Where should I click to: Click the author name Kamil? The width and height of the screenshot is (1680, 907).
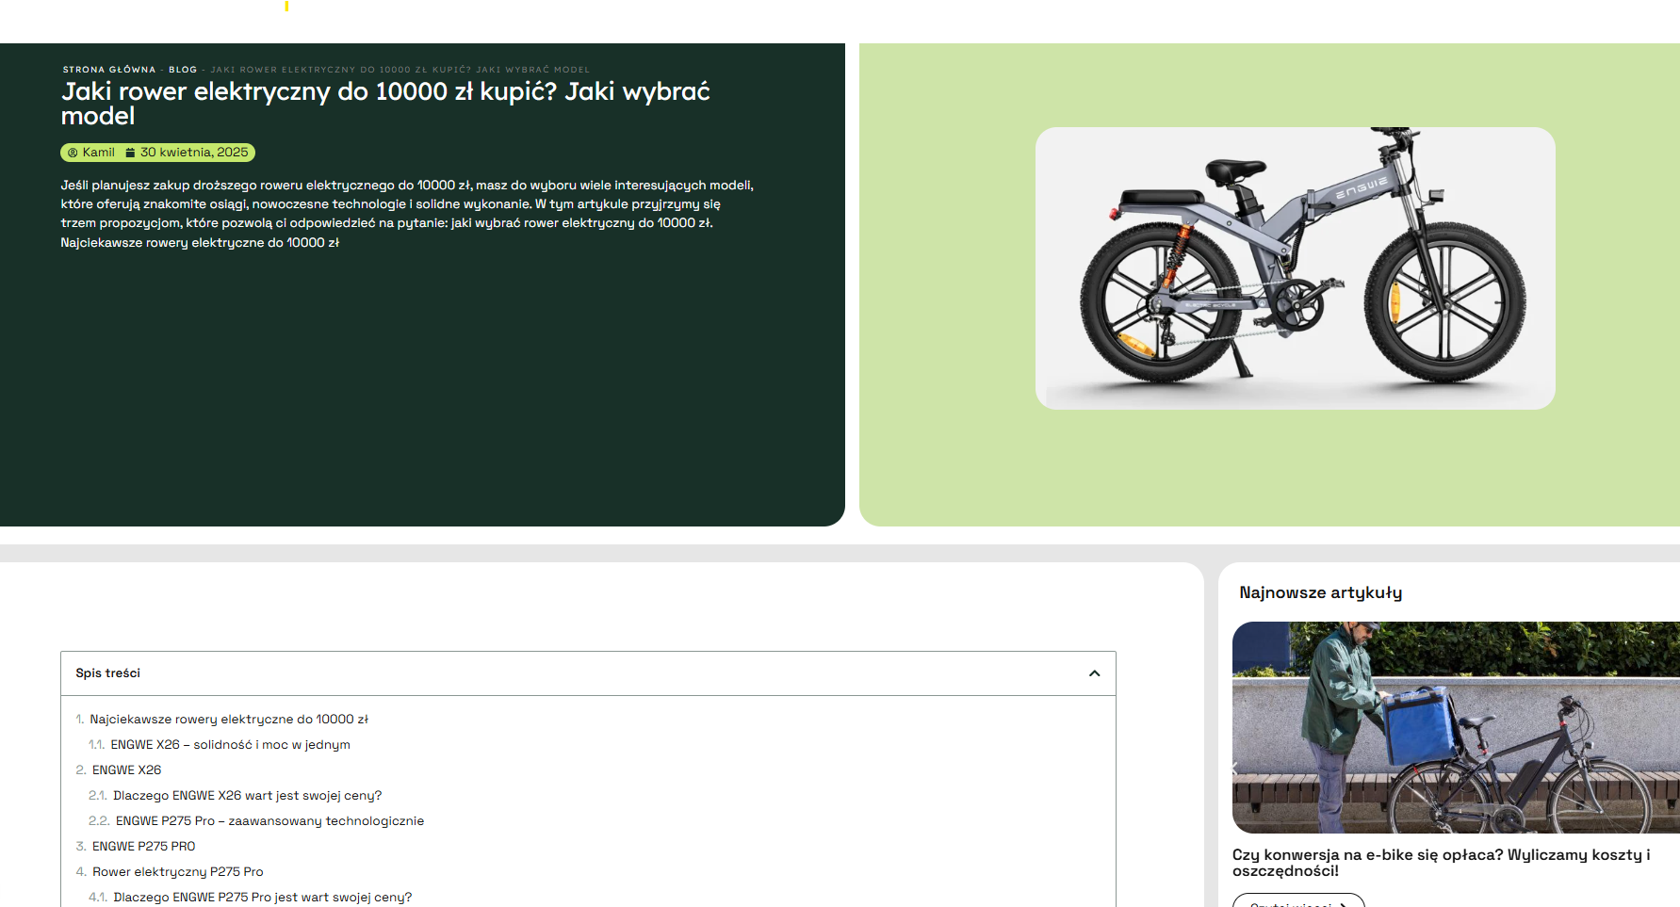(x=98, y=153)
